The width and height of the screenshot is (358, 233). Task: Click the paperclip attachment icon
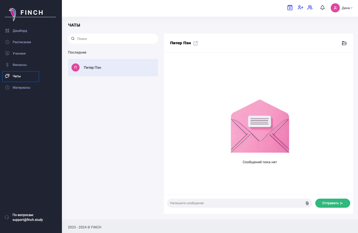307,203
